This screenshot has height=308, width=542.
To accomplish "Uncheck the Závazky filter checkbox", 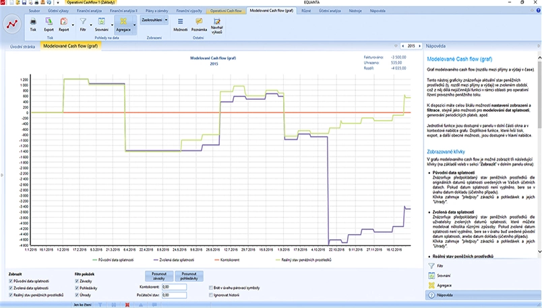I will pyautogui.click(x=77, y=281).
